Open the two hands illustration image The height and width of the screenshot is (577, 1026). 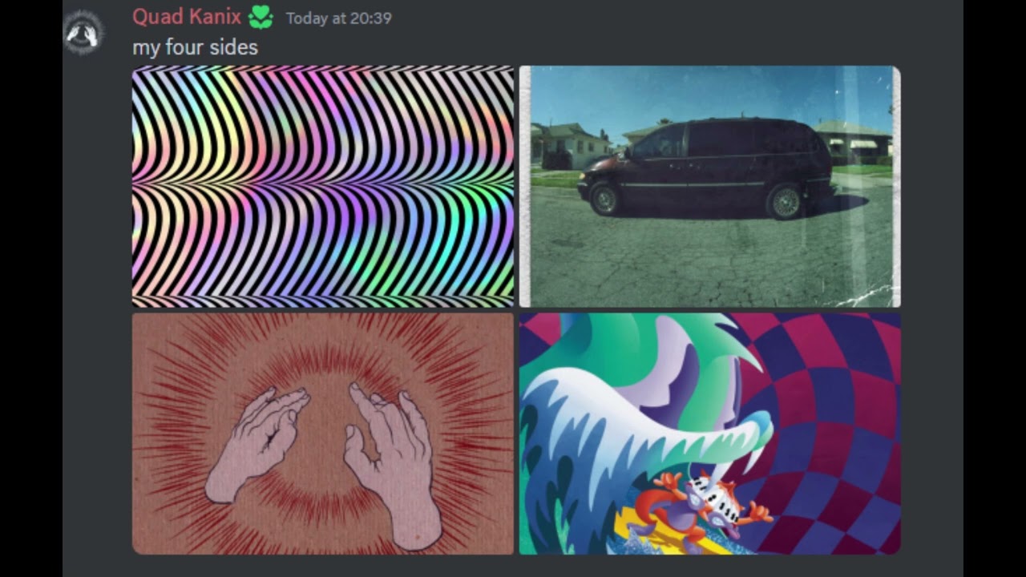[323, 434]
